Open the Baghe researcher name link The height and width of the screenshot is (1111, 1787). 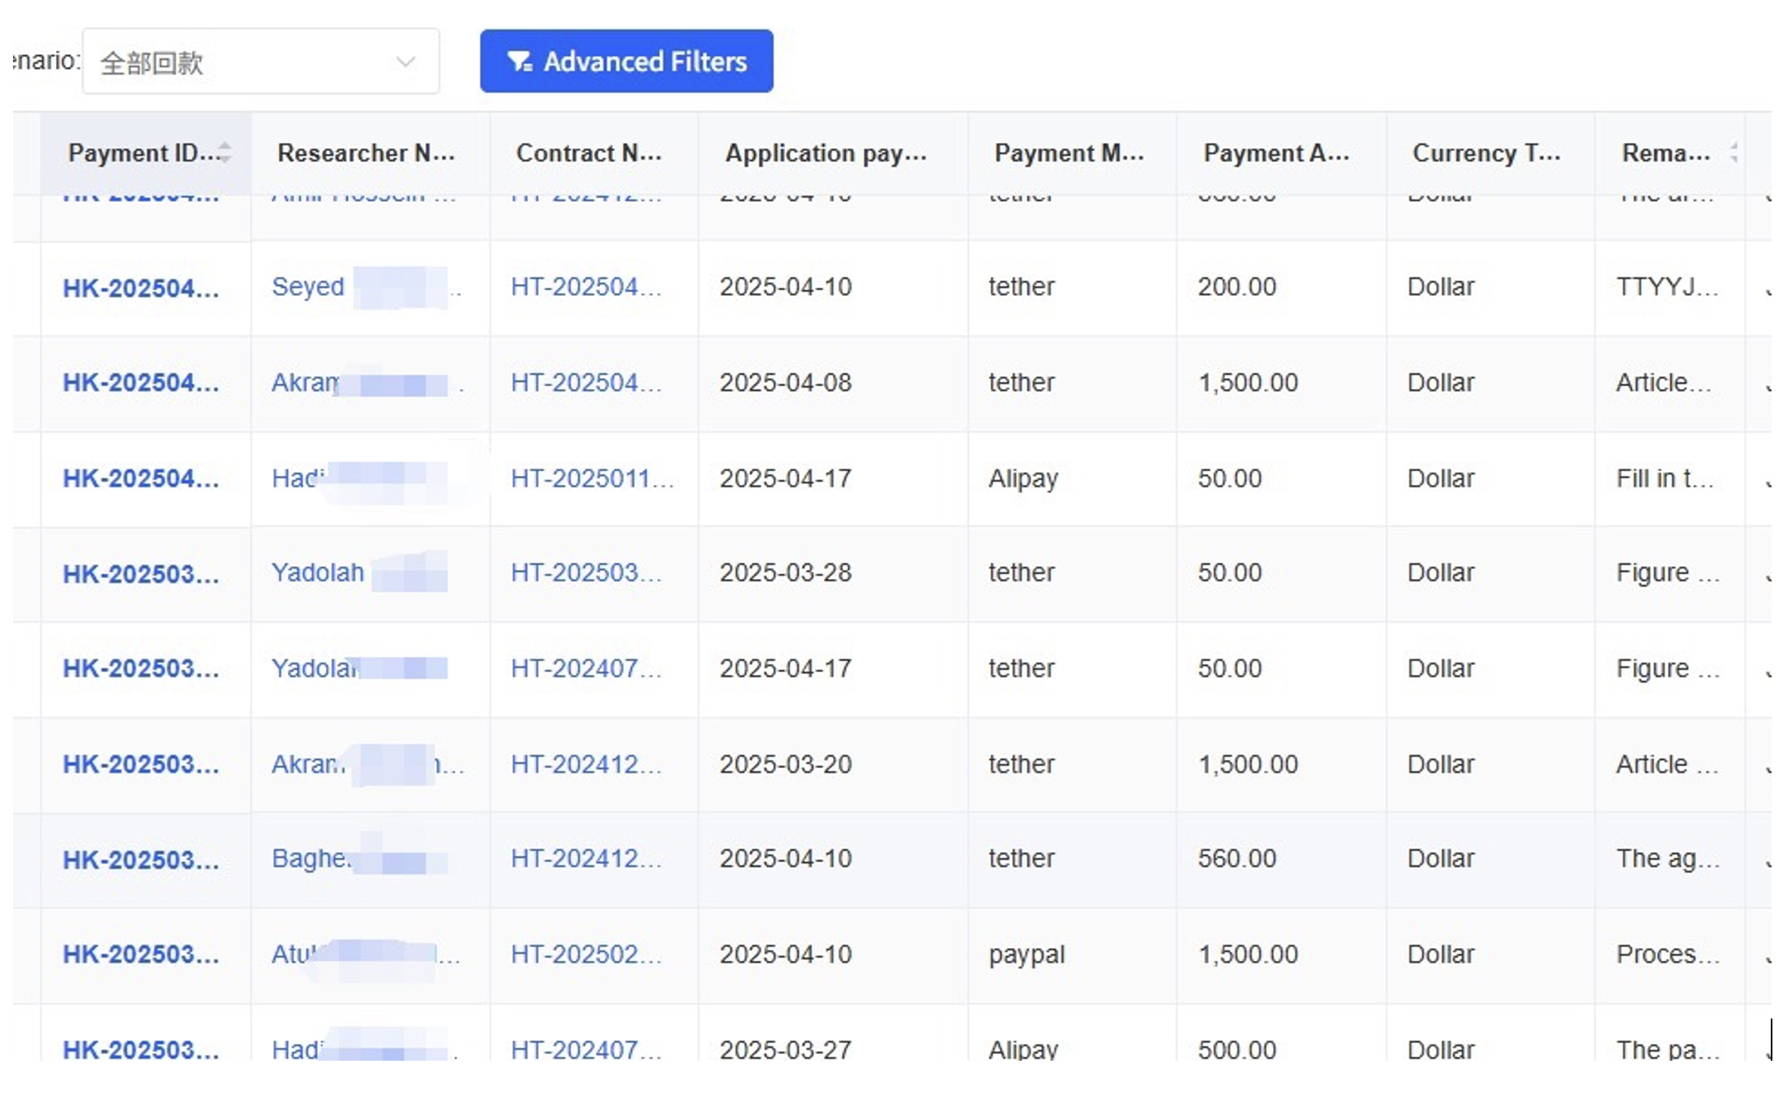coord(311,858)
